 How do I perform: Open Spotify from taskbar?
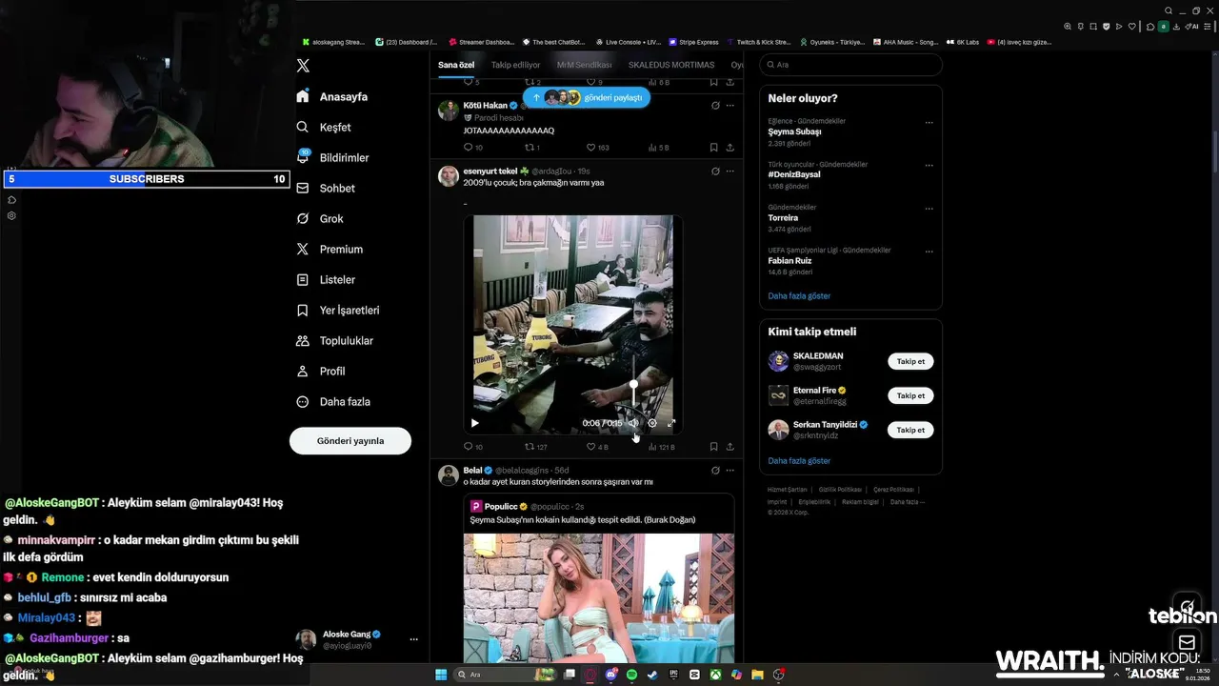(x=631, y=675)
